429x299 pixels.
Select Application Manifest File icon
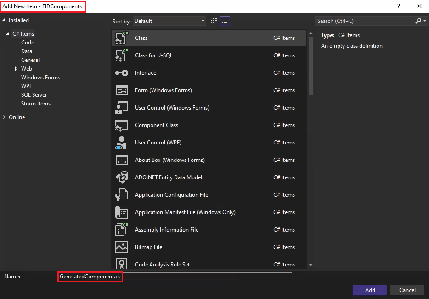[x=121, y=212]
